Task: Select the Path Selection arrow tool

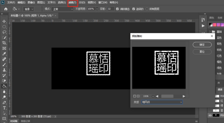Action: pyautogui.click(x=4, y=113)
